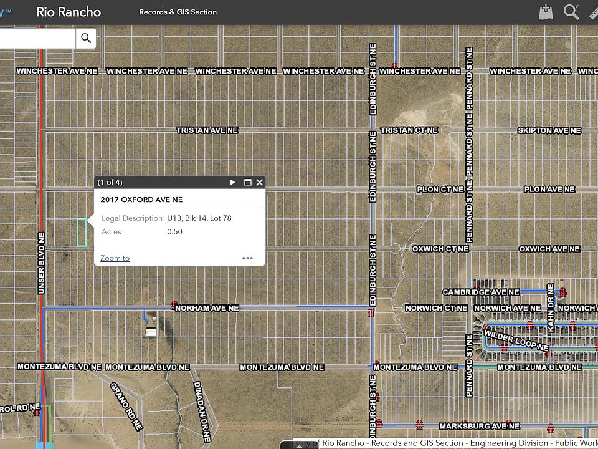Image resolution: width=598 pixels, height=449 pixels.
Task: Click the Records & GIS Section subtitle
Action: click(178, 12)
